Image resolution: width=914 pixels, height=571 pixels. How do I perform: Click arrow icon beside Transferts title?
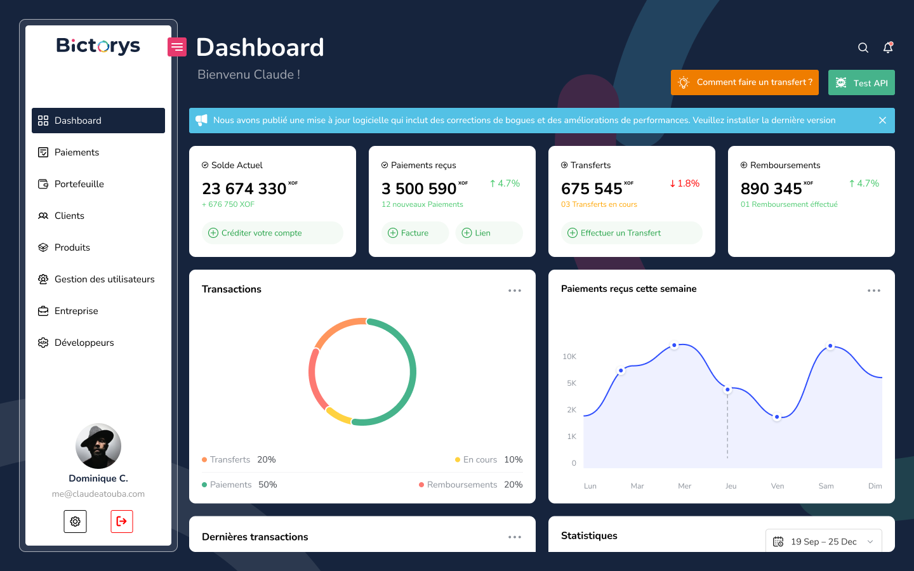[x=564, y=165]
